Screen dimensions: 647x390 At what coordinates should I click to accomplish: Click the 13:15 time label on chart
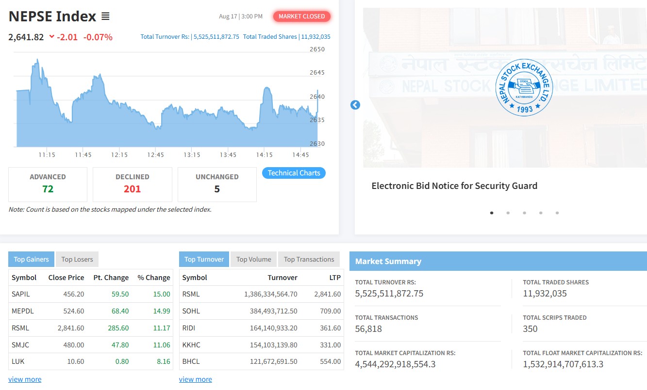[x=192, y=155]
